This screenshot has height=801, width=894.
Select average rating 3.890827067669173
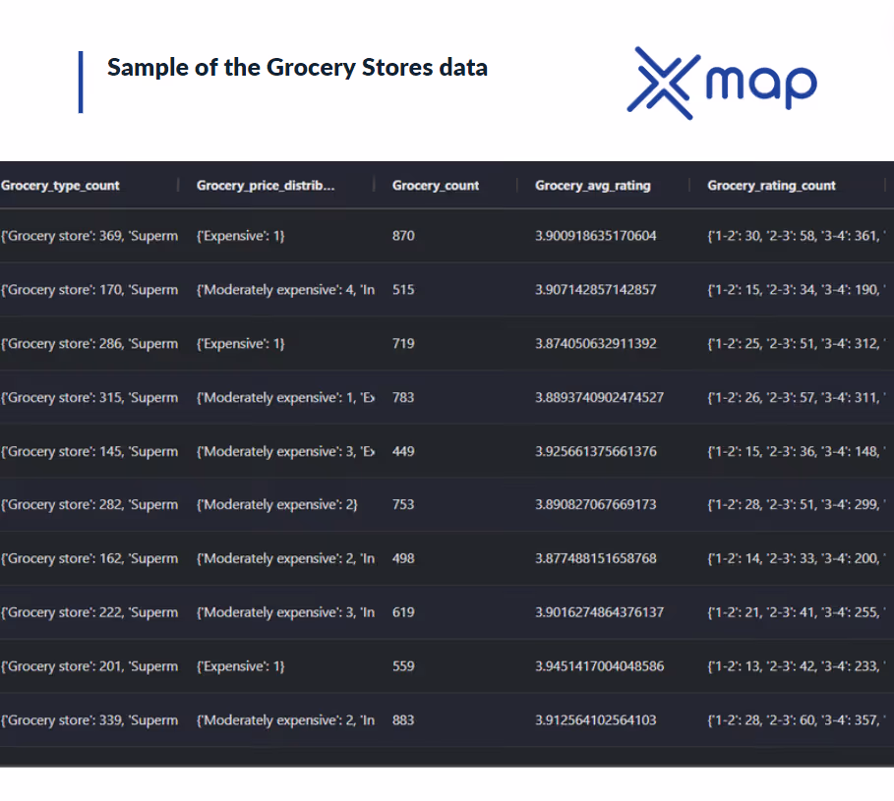point(596,505)
